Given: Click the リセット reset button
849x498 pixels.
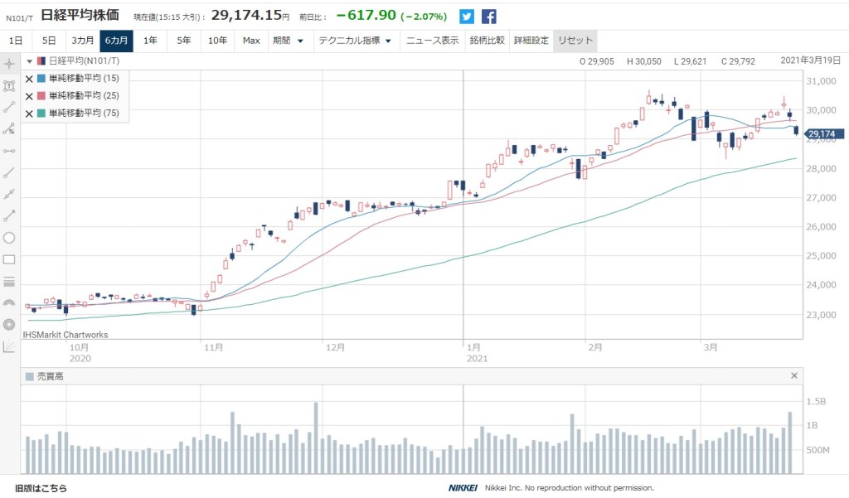Looking at the screenshot, I should coord(575,41).
